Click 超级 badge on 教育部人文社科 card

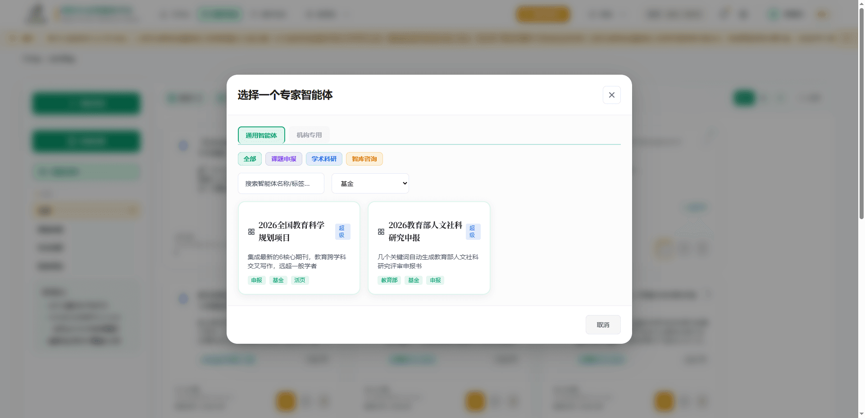(473, 232)
